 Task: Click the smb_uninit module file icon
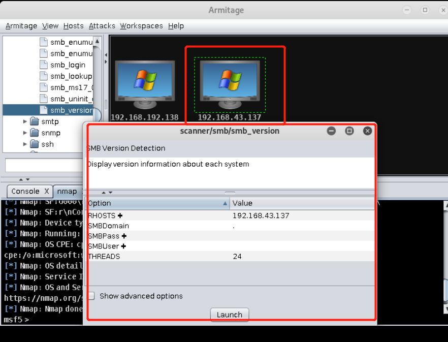[44, 99]
